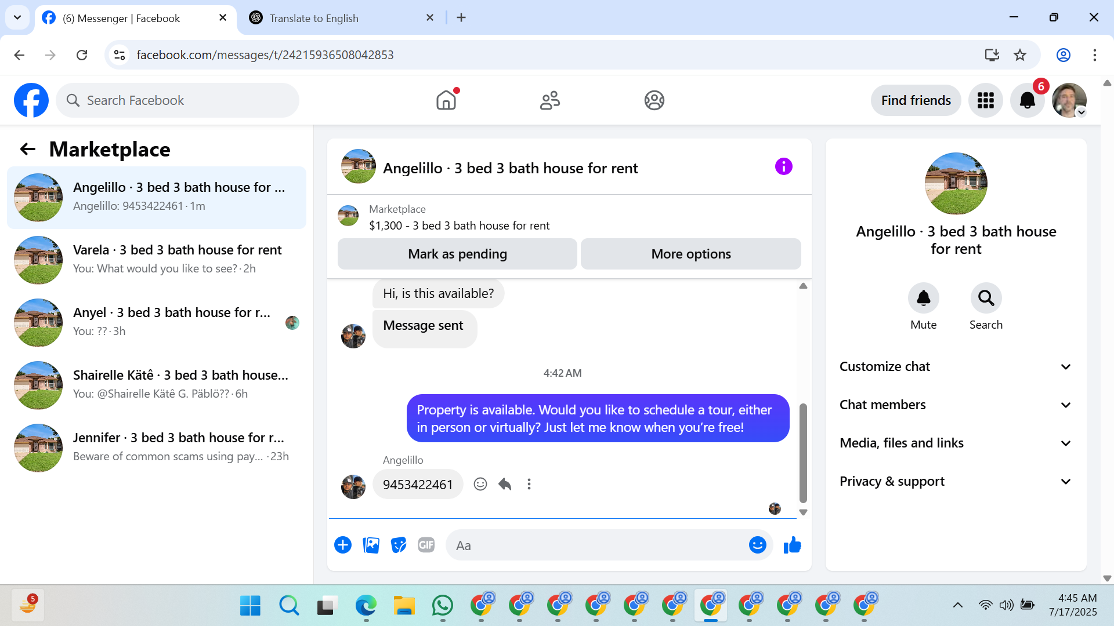
Task: Open the Home feed icon
Action: pyautogui.click(x=446, y=100)
